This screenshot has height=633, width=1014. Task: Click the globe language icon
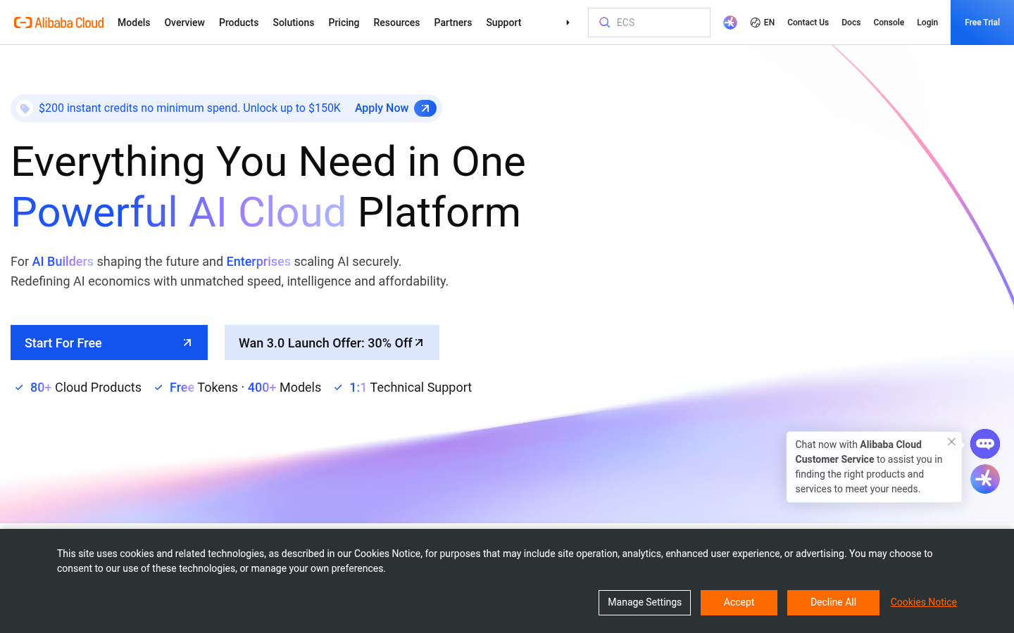(x=755, y=23)
